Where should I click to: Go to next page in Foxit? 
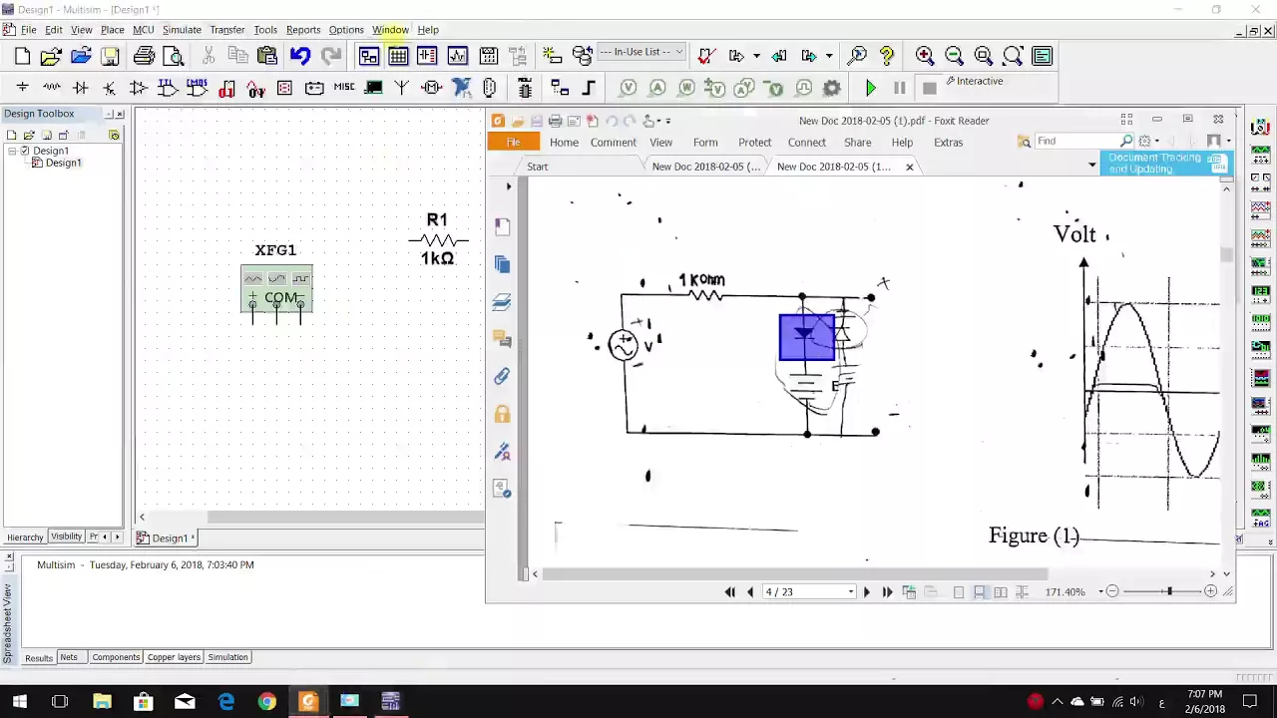pos(866,592)
